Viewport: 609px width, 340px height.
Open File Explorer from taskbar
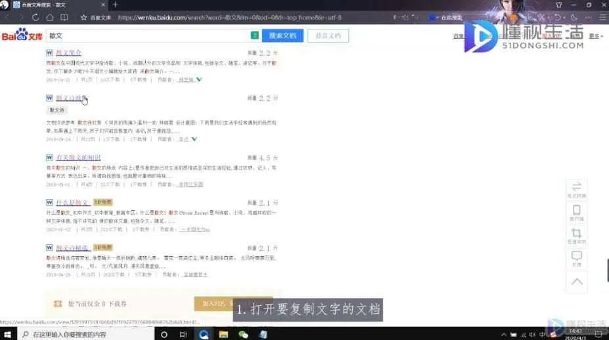223,334
